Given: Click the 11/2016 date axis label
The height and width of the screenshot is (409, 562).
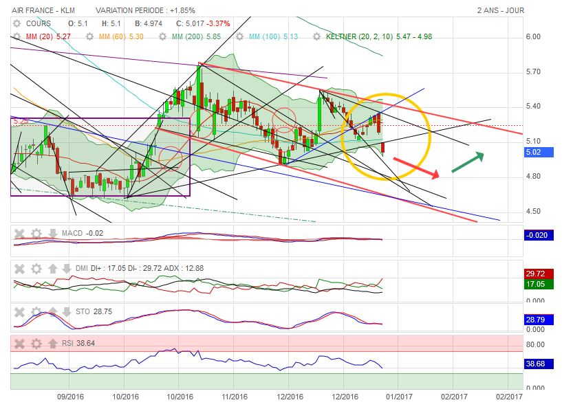Looking at the screenshot, I should tap(235, 397).
